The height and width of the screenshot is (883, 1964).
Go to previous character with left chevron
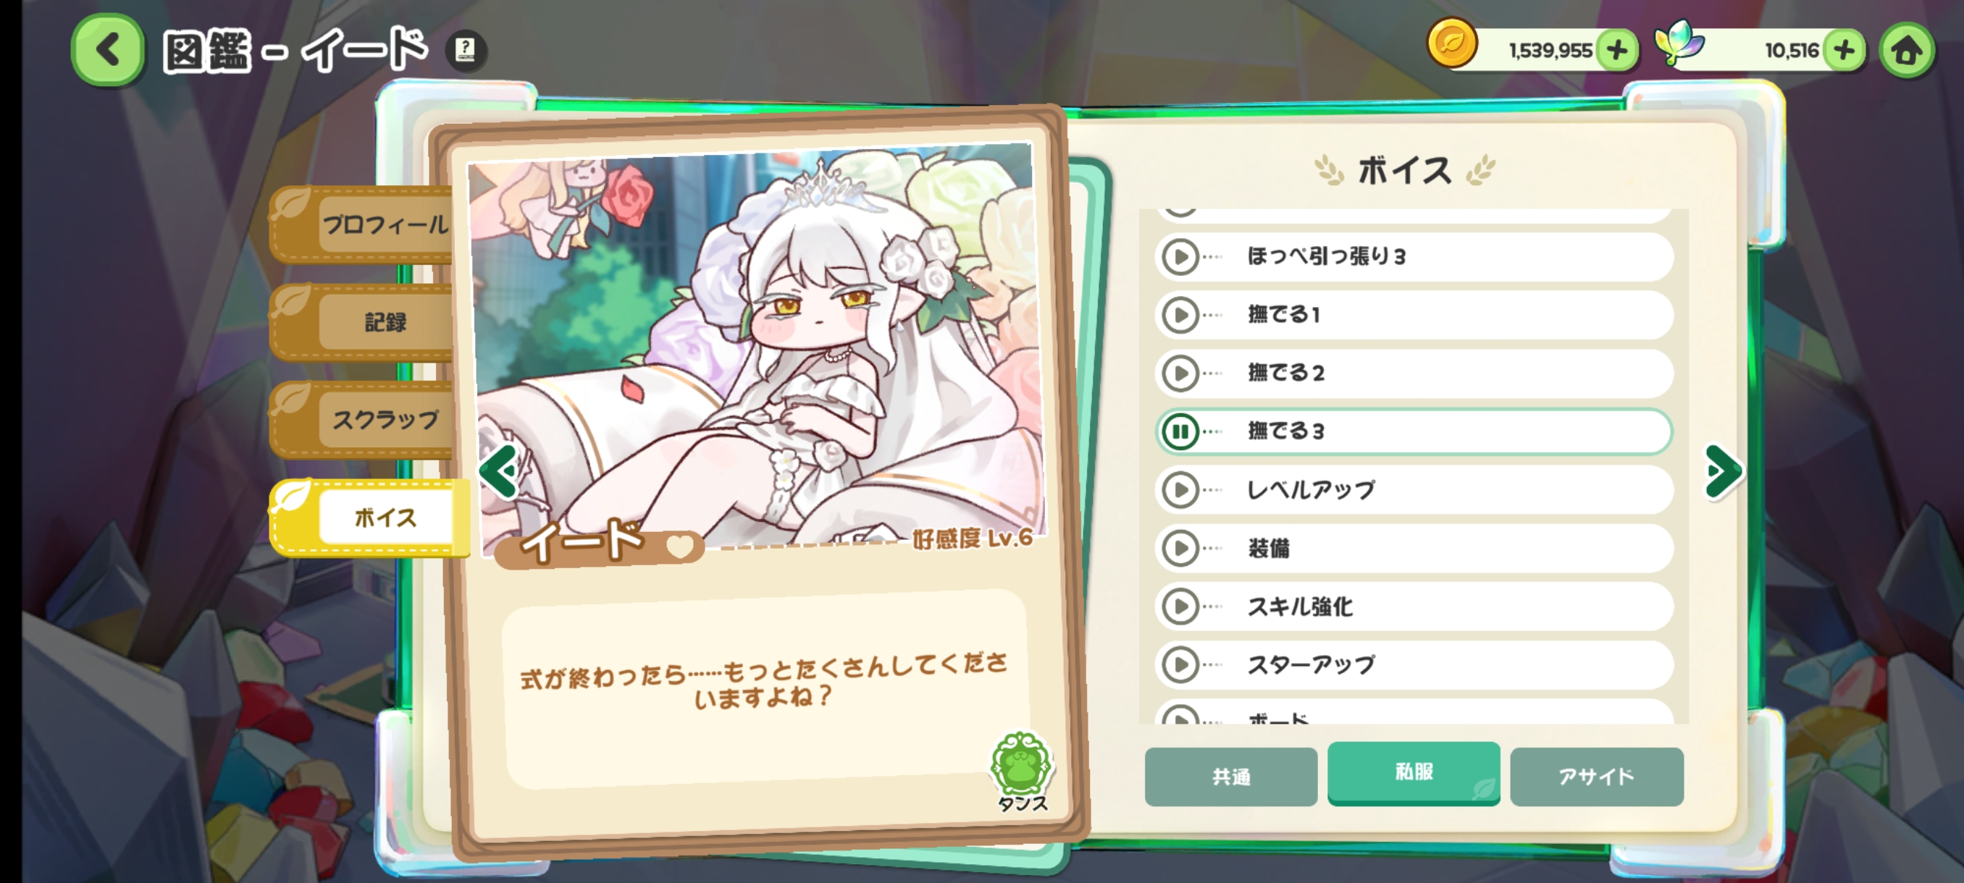tap(500, 473)
